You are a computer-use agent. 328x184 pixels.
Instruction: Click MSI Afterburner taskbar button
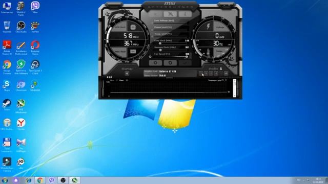(x=74, y=180)
